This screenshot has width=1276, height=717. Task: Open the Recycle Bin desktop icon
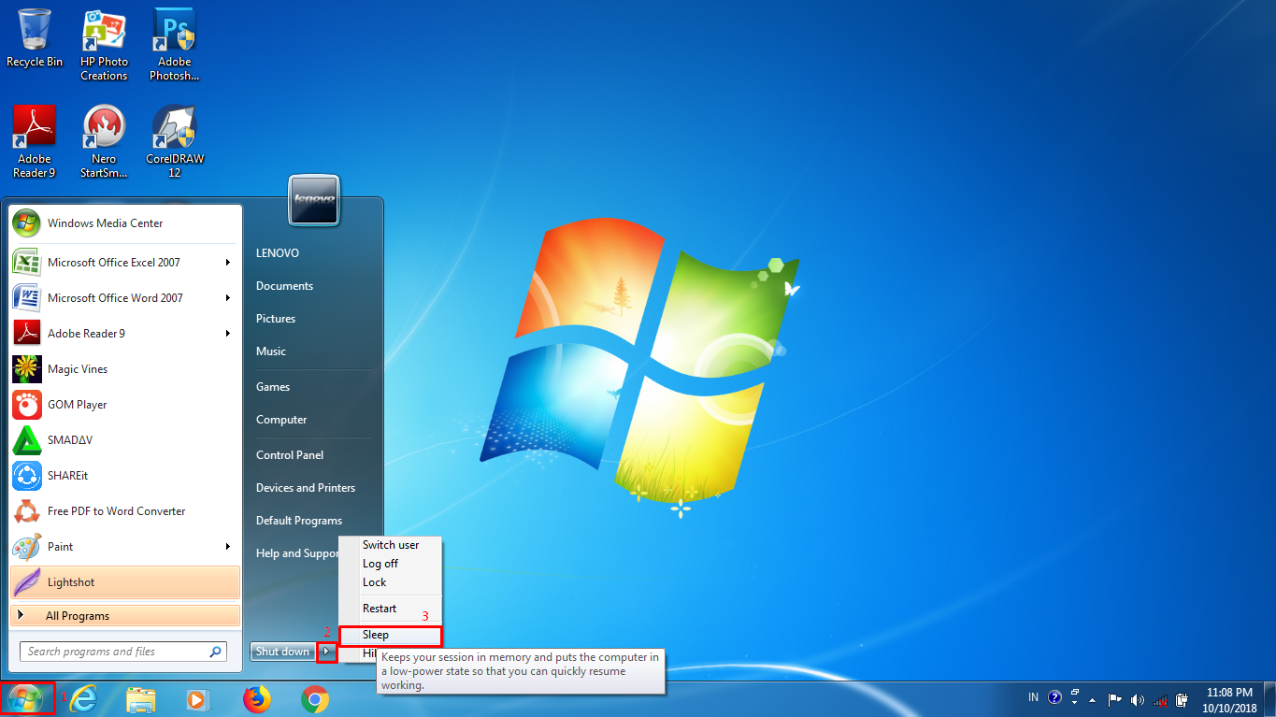click(35, 38)
